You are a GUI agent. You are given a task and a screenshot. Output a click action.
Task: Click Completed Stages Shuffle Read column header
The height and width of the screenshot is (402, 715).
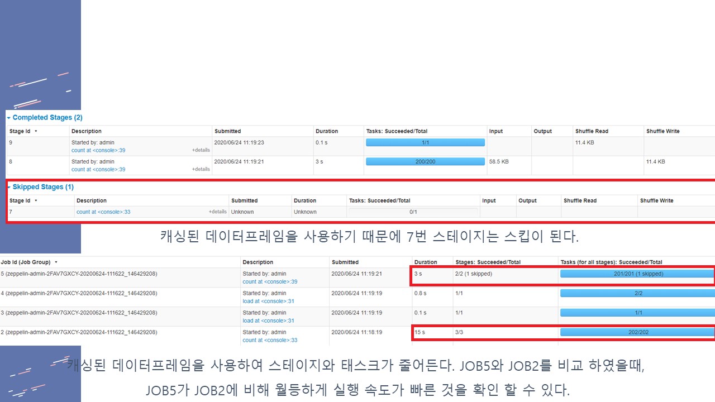pyautogui.click(x=592, y=131)
